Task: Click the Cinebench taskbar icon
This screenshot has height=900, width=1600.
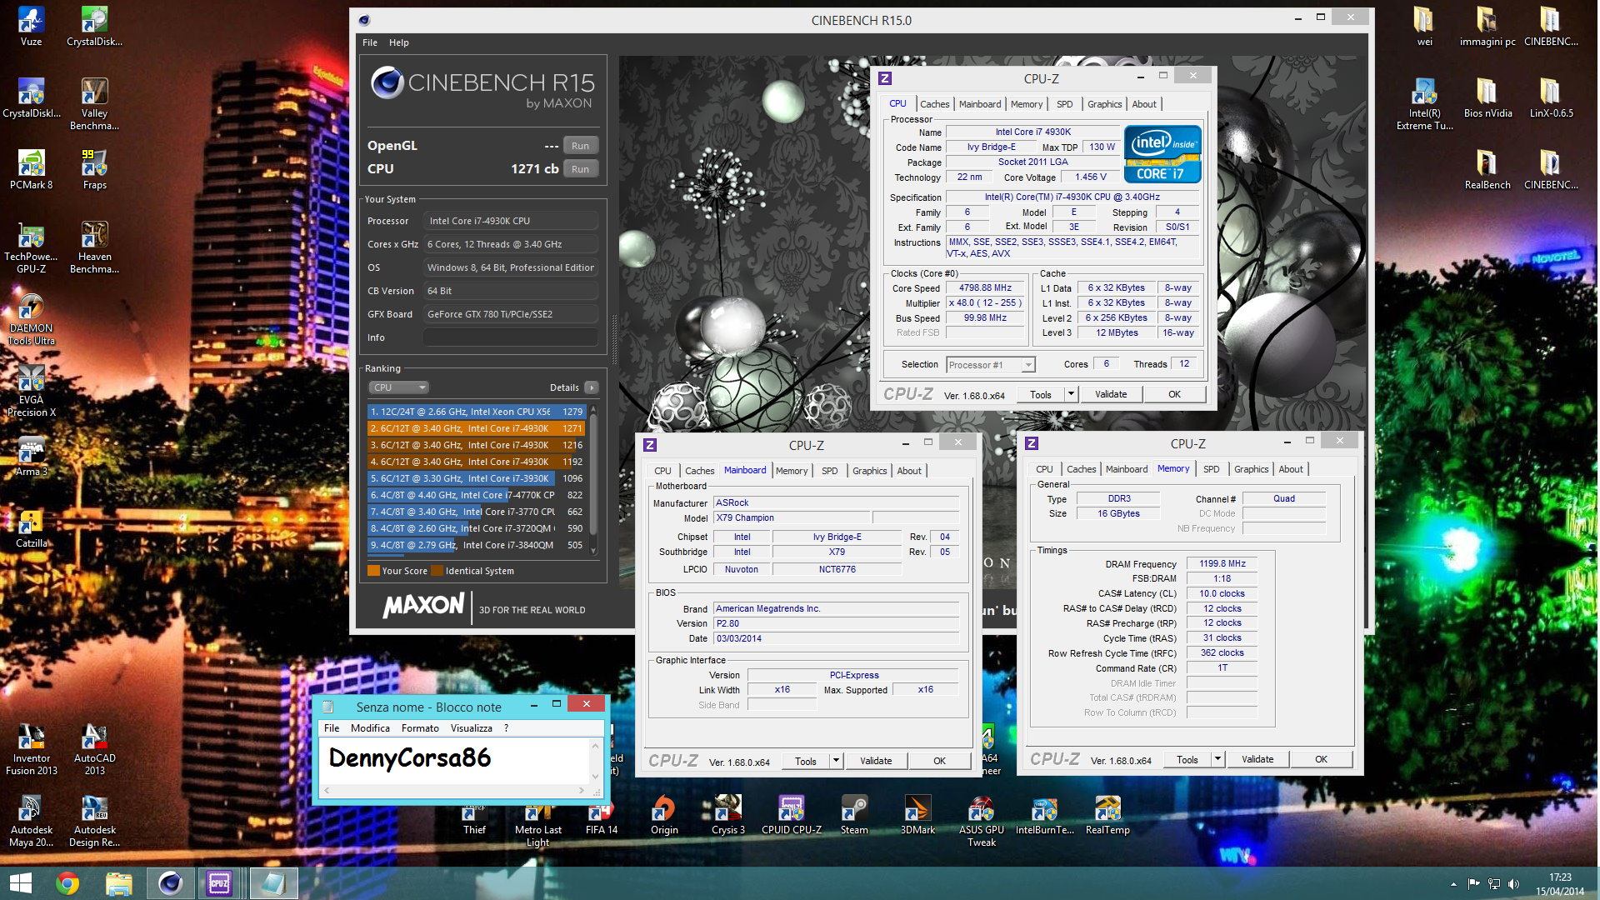Action: [x=170, y=883]
